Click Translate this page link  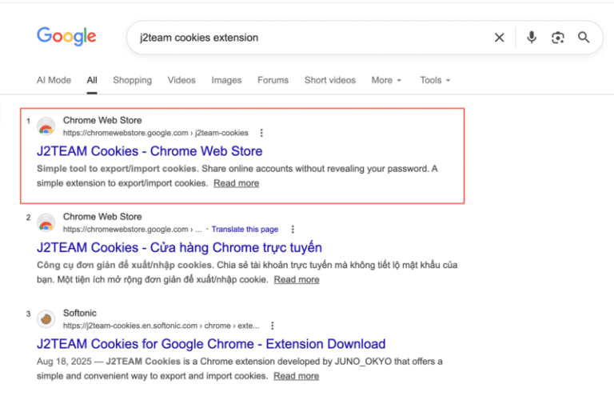[245, 230]
